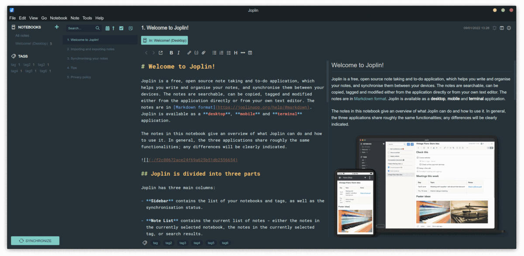The image size is (524, 256).
Task: Open the sort-by-date calendar icon
Action: (x=107, y=28)
